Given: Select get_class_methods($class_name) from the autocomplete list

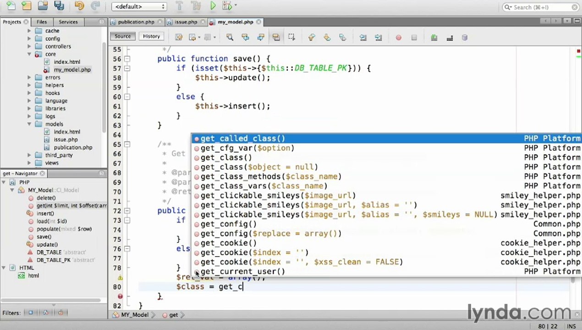Looking at the screenshot, I should (x=271, y=176).
